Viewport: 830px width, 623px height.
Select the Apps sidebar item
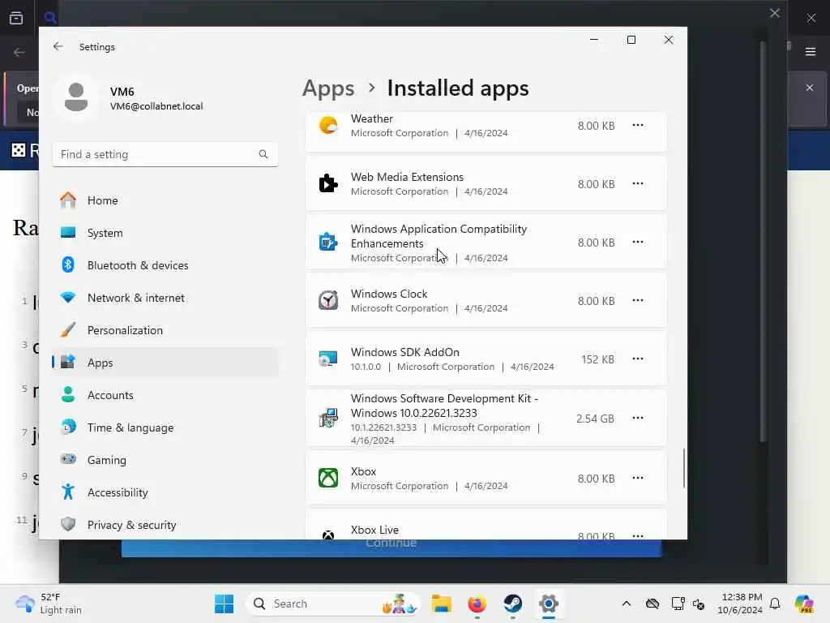click(165, 363)
